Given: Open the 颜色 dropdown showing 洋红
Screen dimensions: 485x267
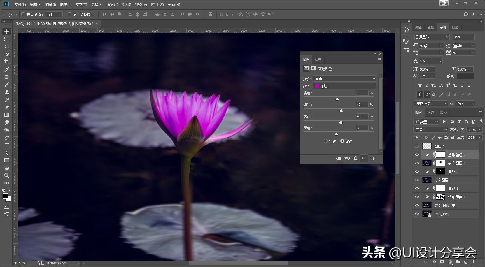Looking at the screenshot, I should 344,86.
